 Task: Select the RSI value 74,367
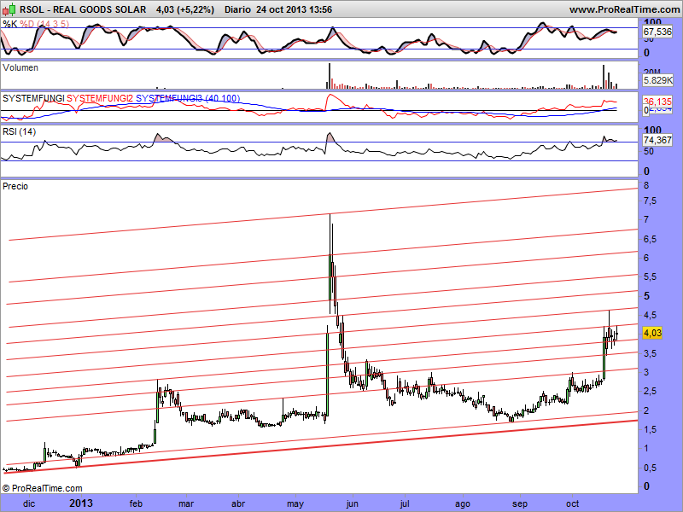(x=657, y=140)
